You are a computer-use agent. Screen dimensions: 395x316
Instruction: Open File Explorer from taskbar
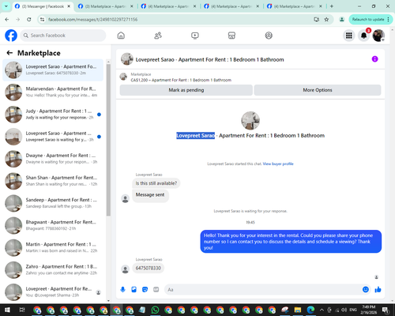[298, 310]
